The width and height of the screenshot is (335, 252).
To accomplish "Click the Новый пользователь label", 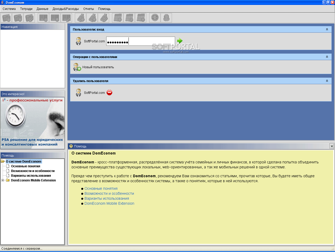I will pos(98,67).
